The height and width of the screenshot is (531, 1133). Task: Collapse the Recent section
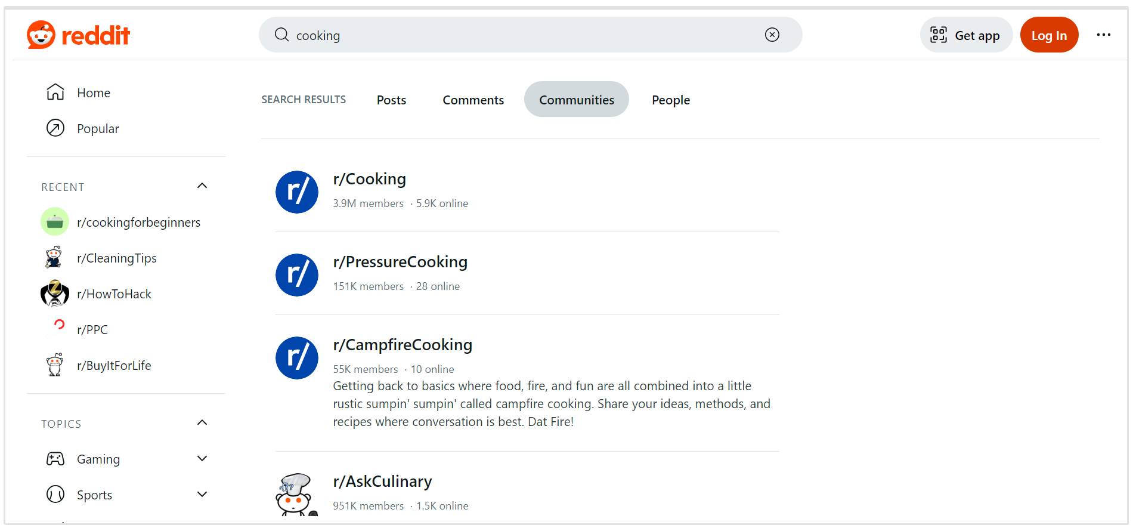point(202,186)
